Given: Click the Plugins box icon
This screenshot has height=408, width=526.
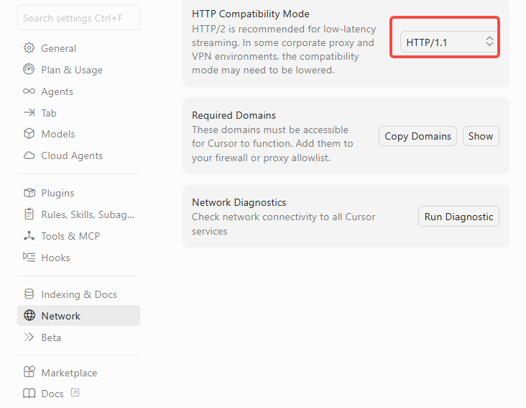Looking at the screenshot, I should click(29, 193).
